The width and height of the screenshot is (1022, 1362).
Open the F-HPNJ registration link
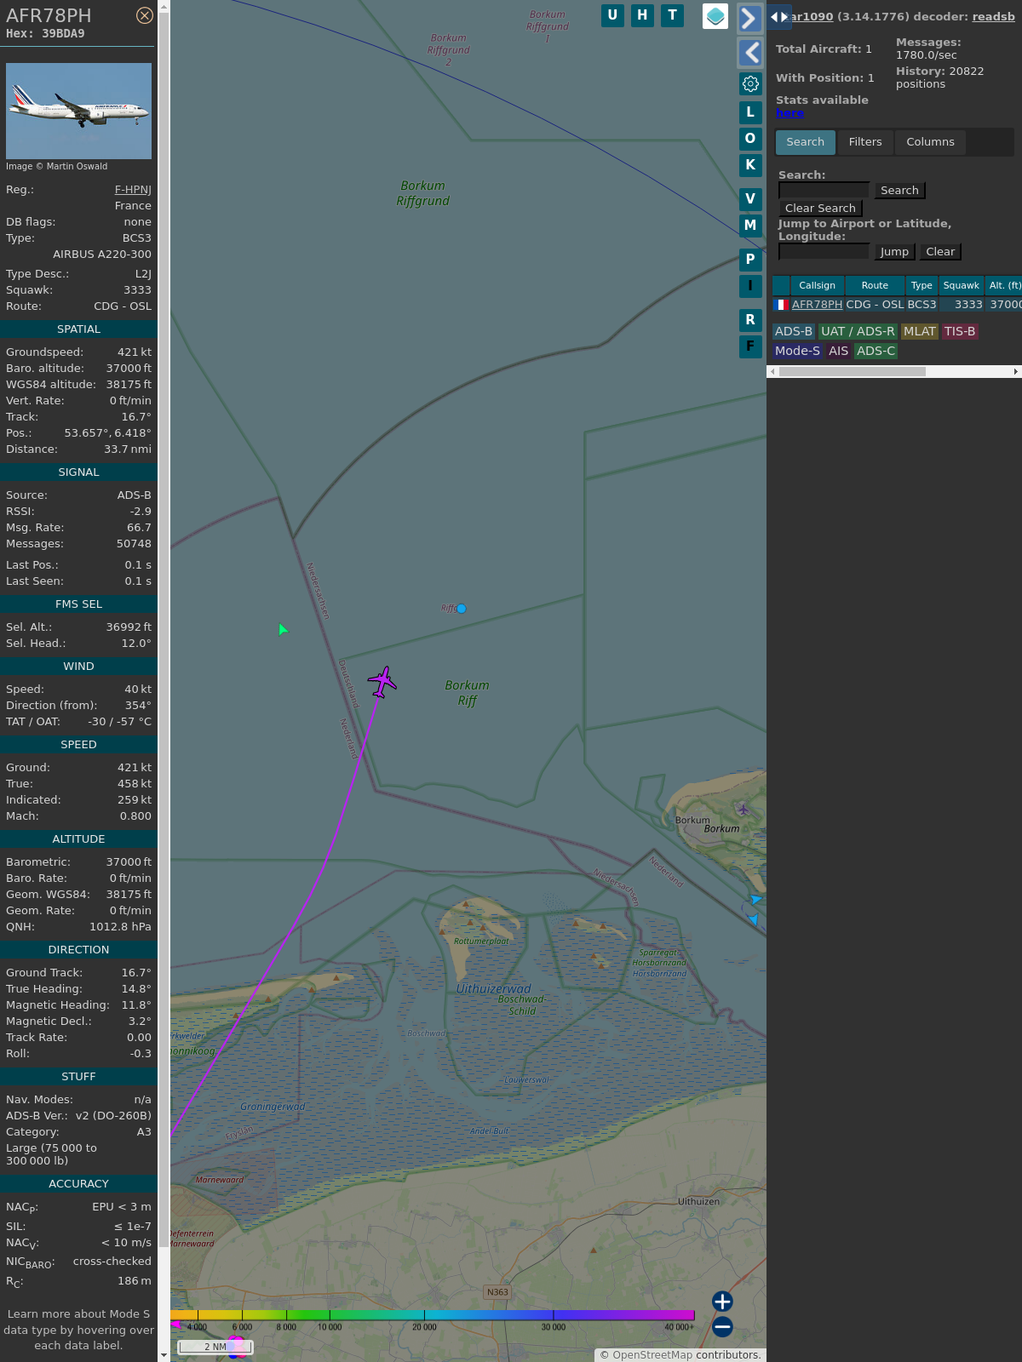[133, 190]
